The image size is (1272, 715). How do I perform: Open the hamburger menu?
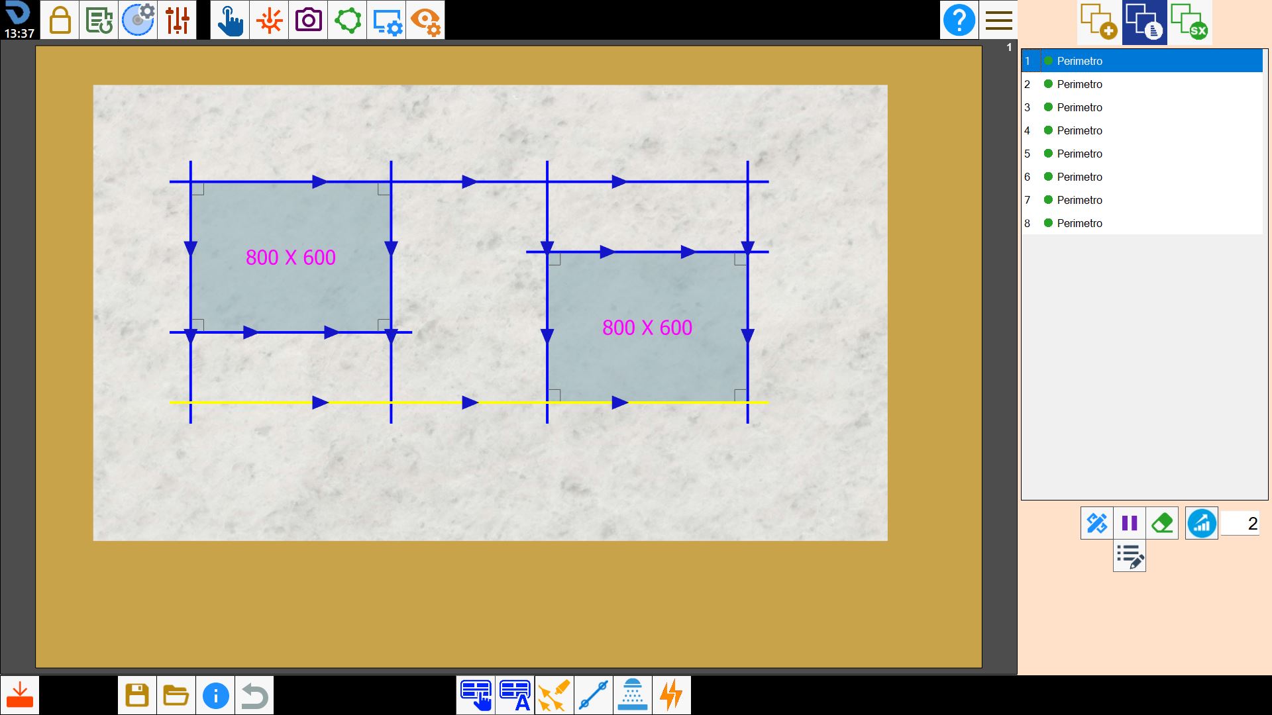pos(998,20)
